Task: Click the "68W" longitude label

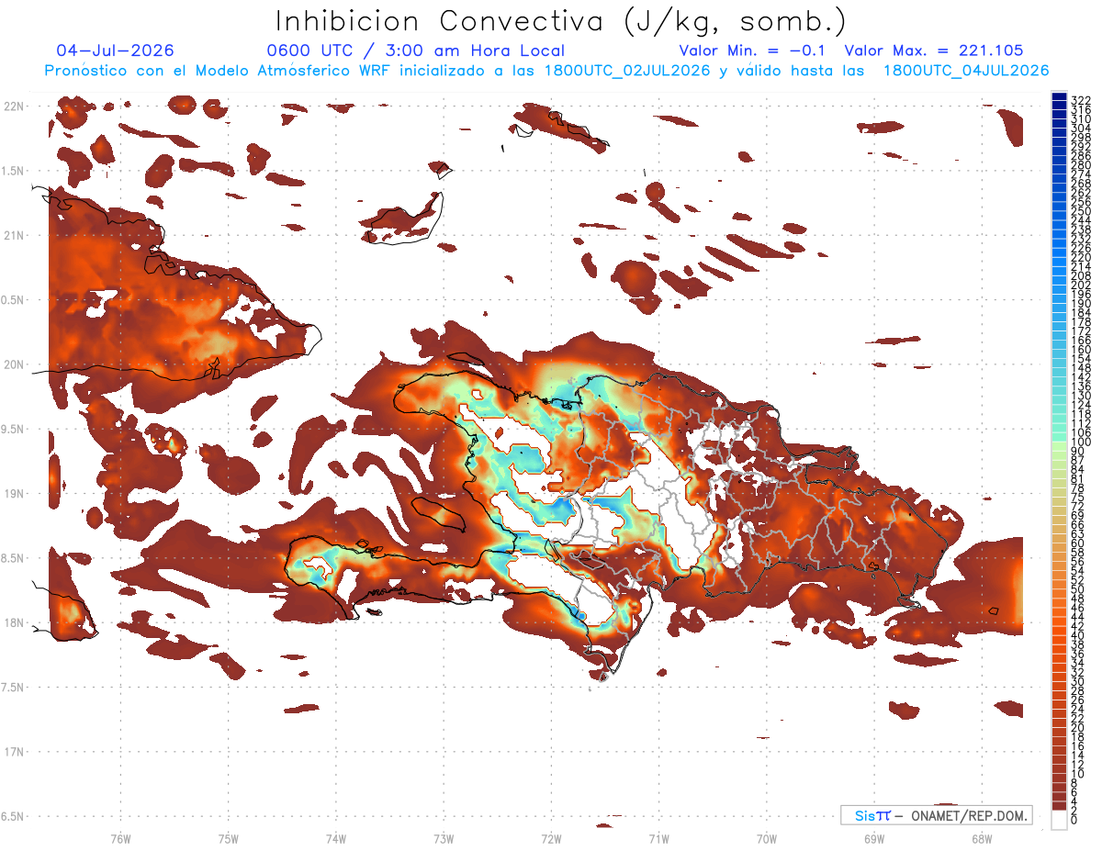Action: (981, 838)
